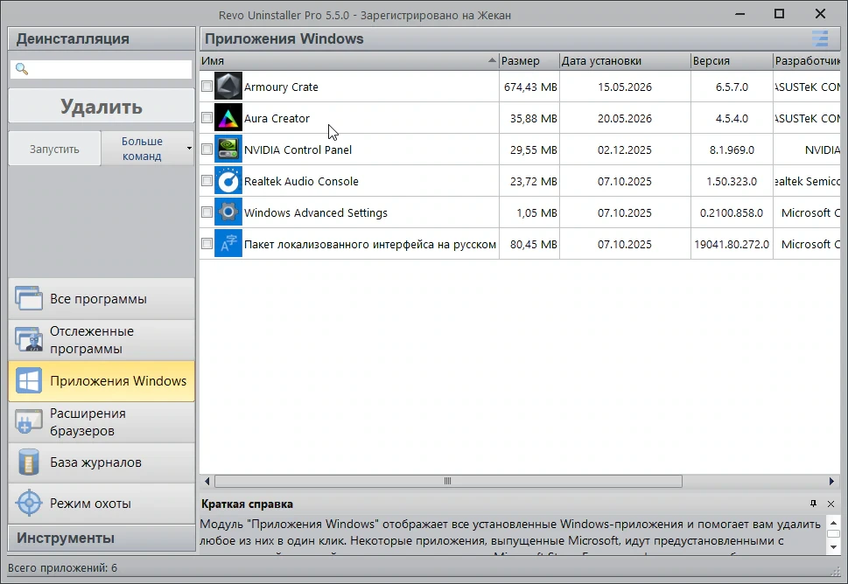Open the view options menu icon in header
The image size is (848, 584).
pos(820,38)
